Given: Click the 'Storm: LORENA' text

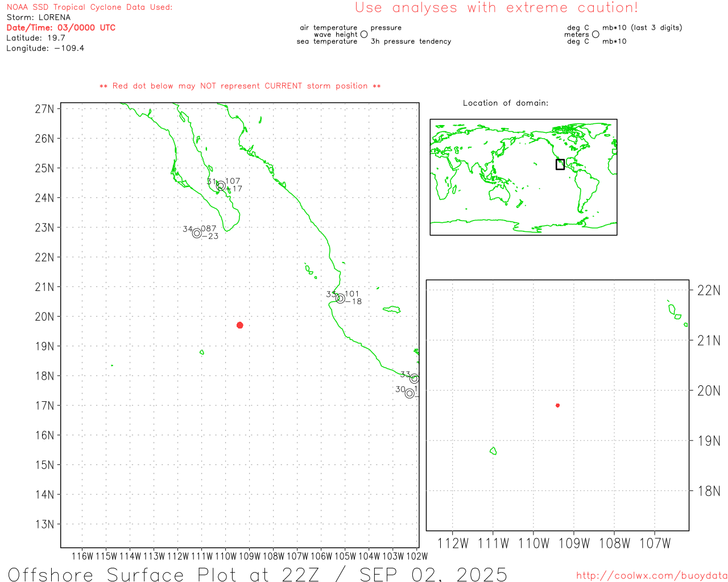Looking at the screenshot, I should pos(39,18).
